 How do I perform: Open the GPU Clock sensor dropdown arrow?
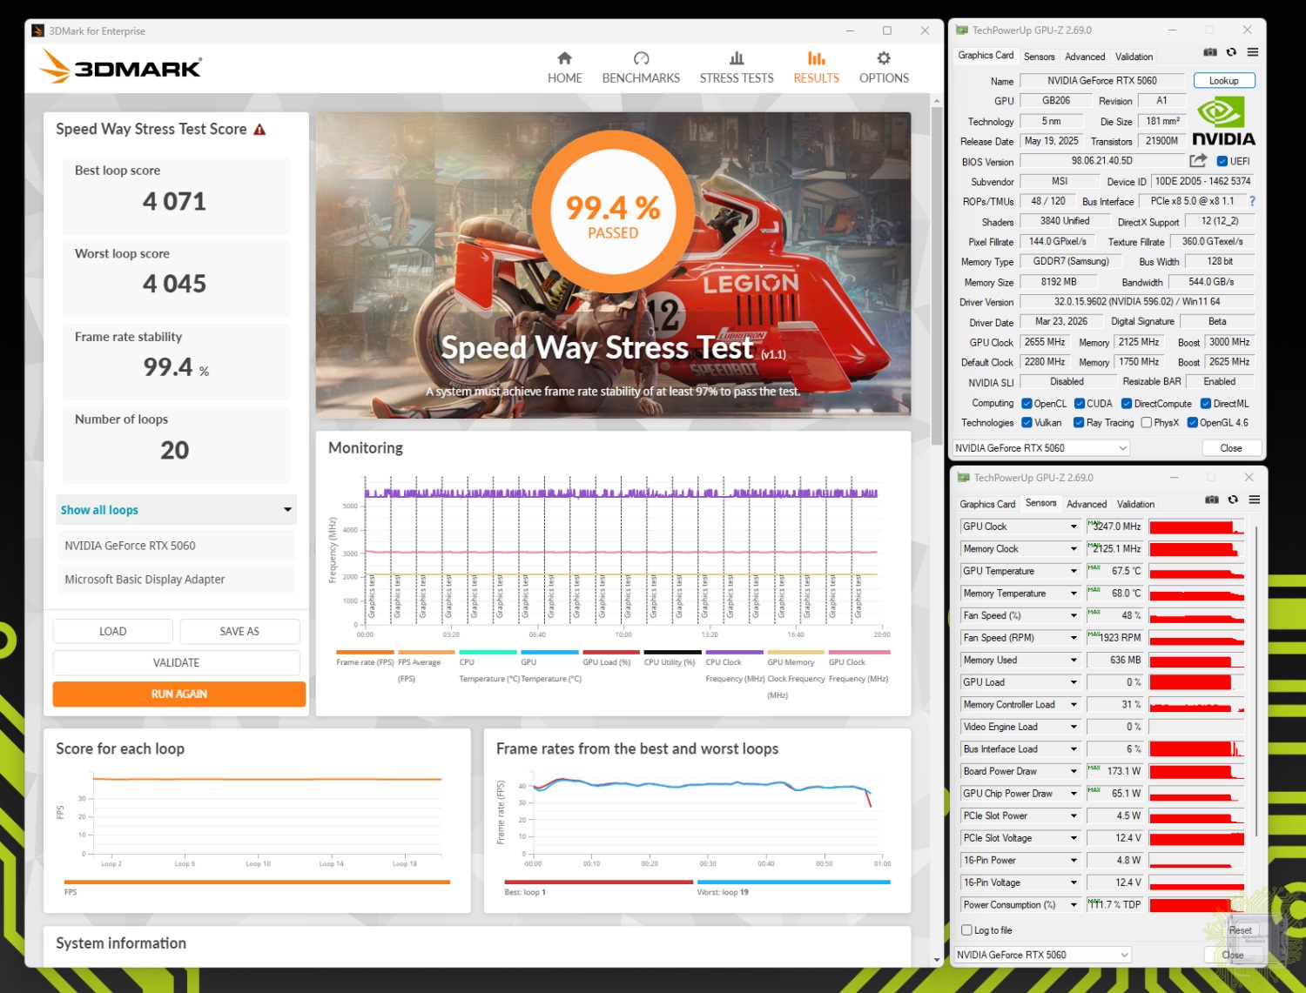(1074, 527)
